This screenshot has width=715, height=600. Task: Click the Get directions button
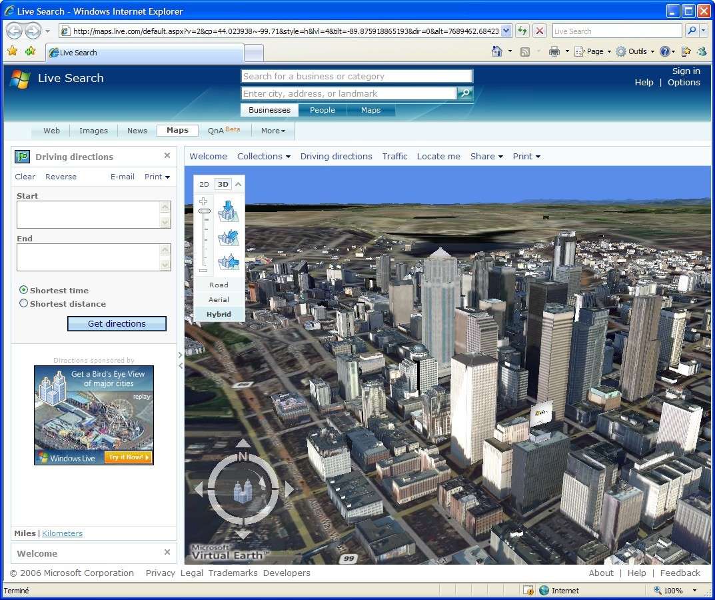tap(117, 323)
